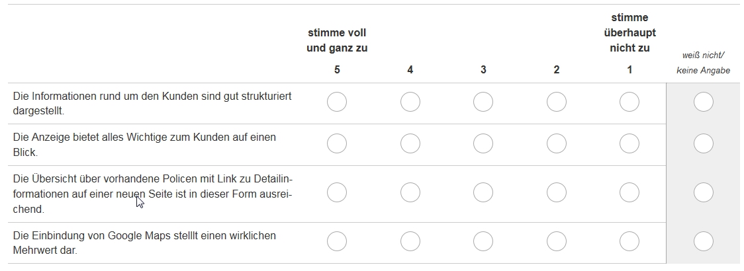The width and height of the screenshot is (744, 271).
Task: Rate 'alles Wichtige auf einen Blick' with 5
Action: (x=337, y=144)
